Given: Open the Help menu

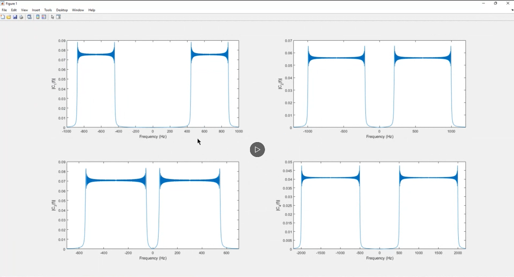Looking at the screenshot, I should click(92, 10).
